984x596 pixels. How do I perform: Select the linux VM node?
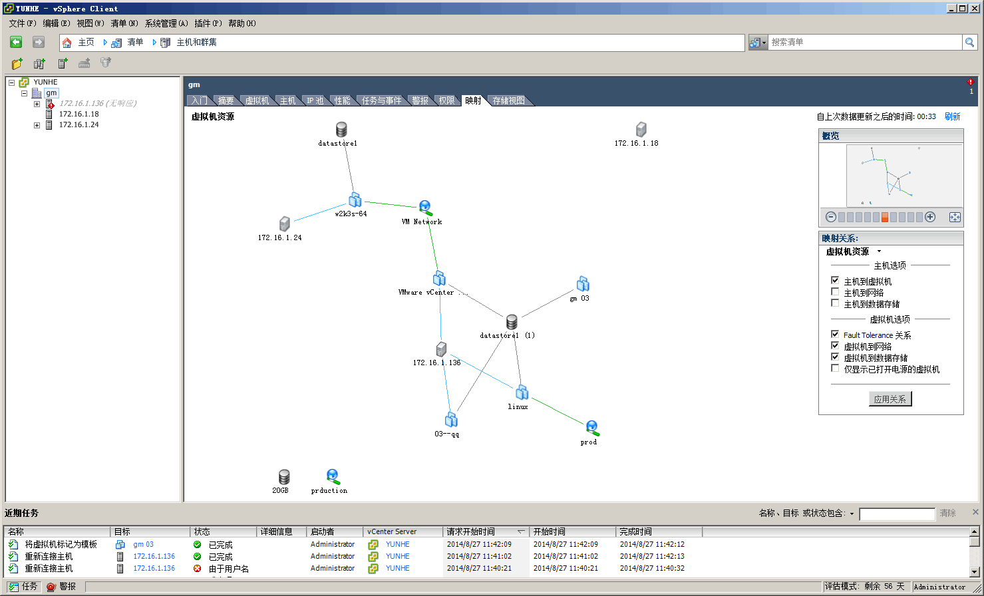pyautogui.click(x=522, y=392)
